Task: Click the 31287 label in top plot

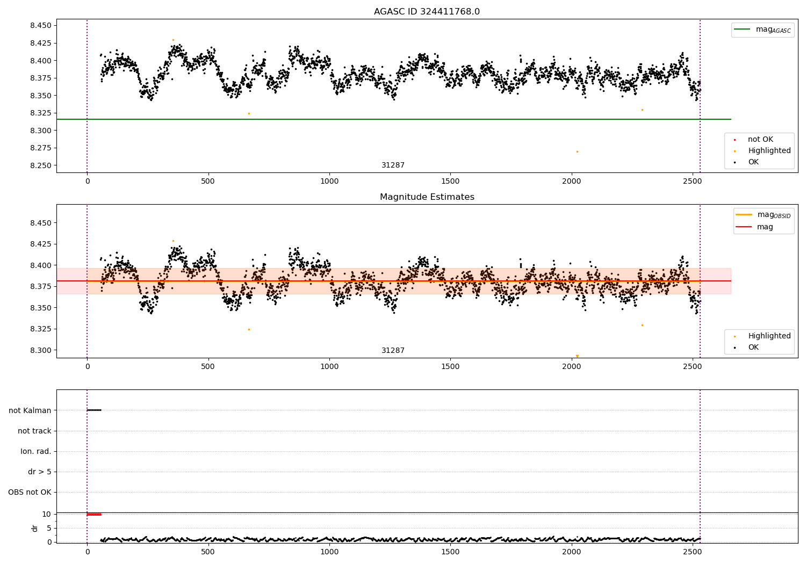Action: click(x=393, y=165)
